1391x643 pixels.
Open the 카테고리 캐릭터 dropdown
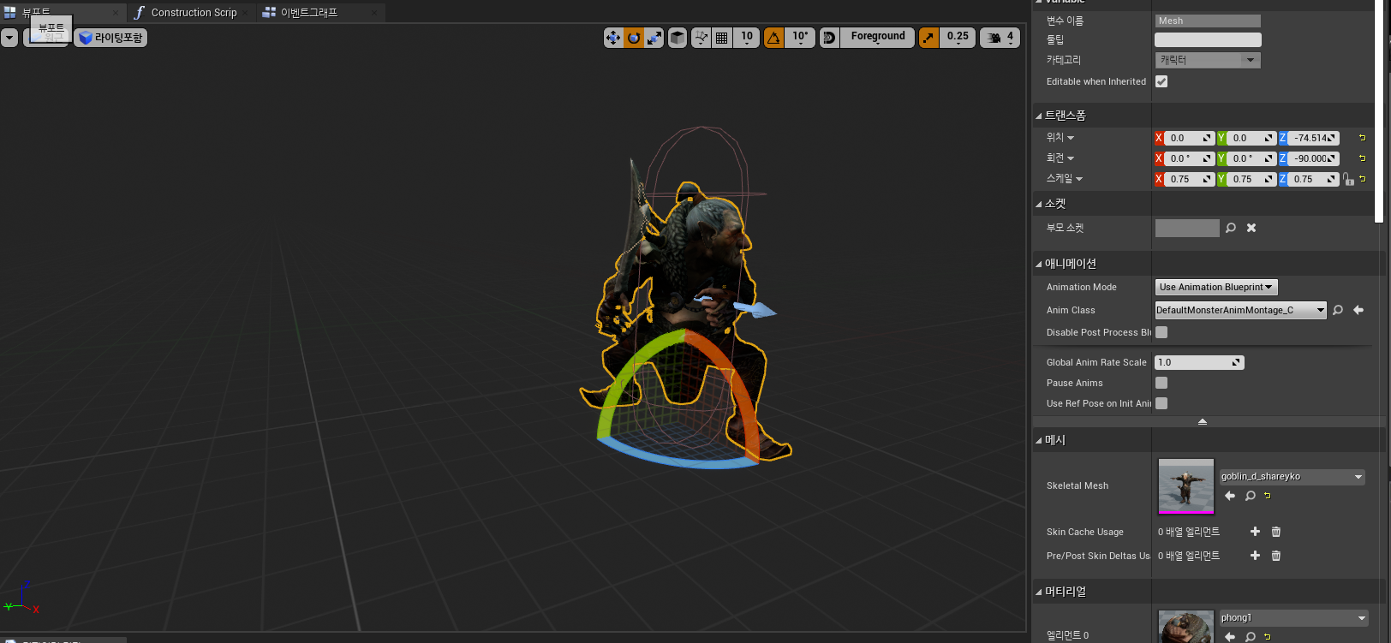(1208, 60)
